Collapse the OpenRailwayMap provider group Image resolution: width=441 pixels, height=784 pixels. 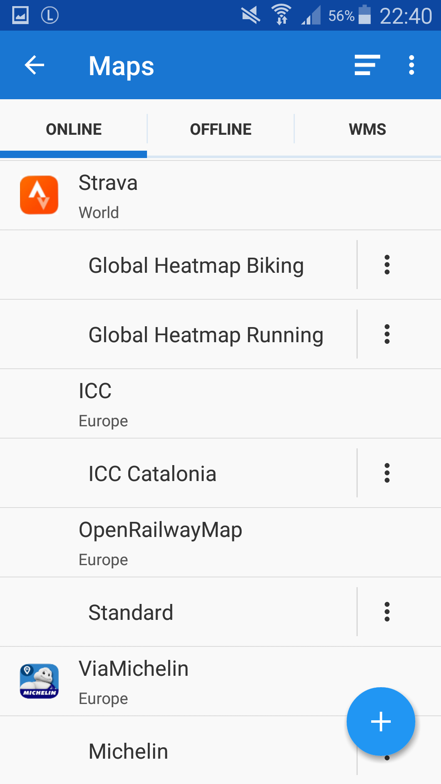[x=220, y=543]
